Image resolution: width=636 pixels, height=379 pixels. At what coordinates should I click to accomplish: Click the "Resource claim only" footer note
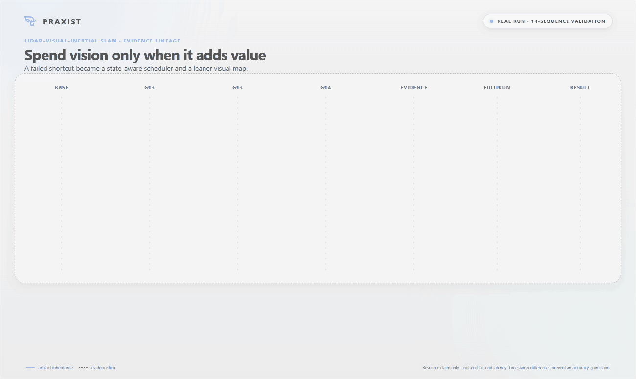516,368
